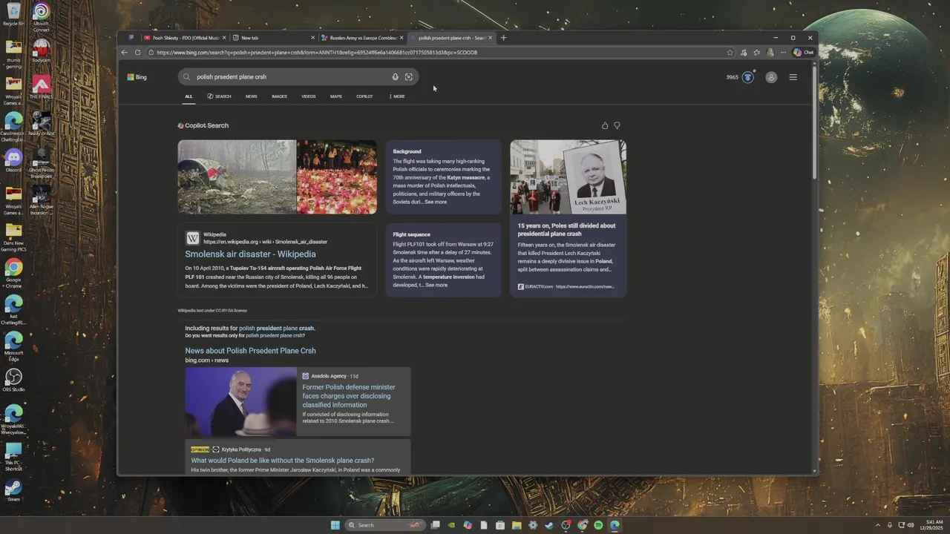The image size is (950, 534).
Task: Open 'This PC - Shortcut' on desktop
Action: coord(13,455)
